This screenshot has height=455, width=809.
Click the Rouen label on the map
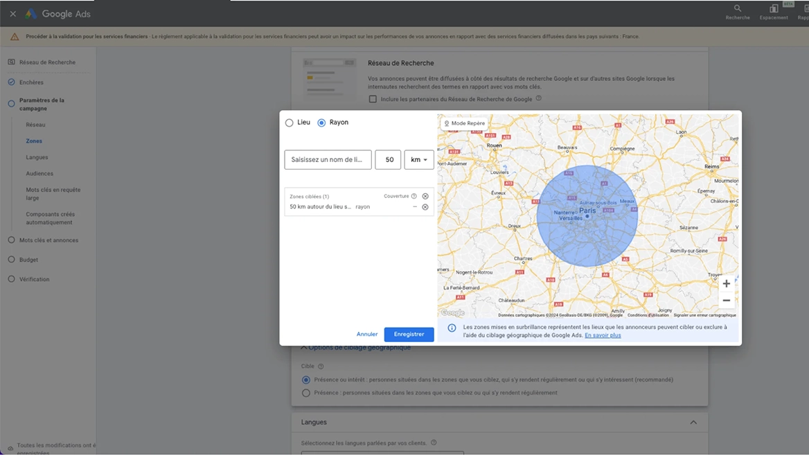[494, 145]
